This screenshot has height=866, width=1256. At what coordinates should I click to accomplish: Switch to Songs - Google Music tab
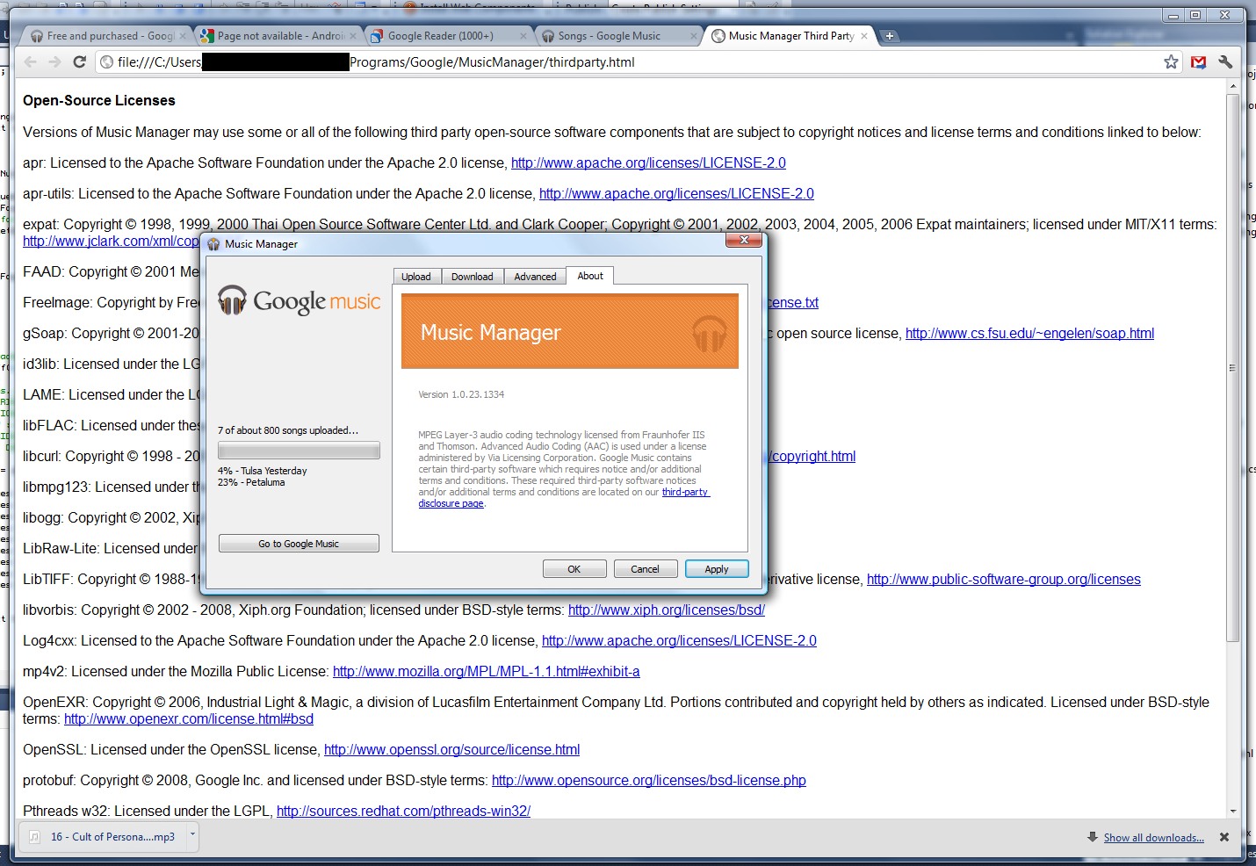click(x=615, y=36)
